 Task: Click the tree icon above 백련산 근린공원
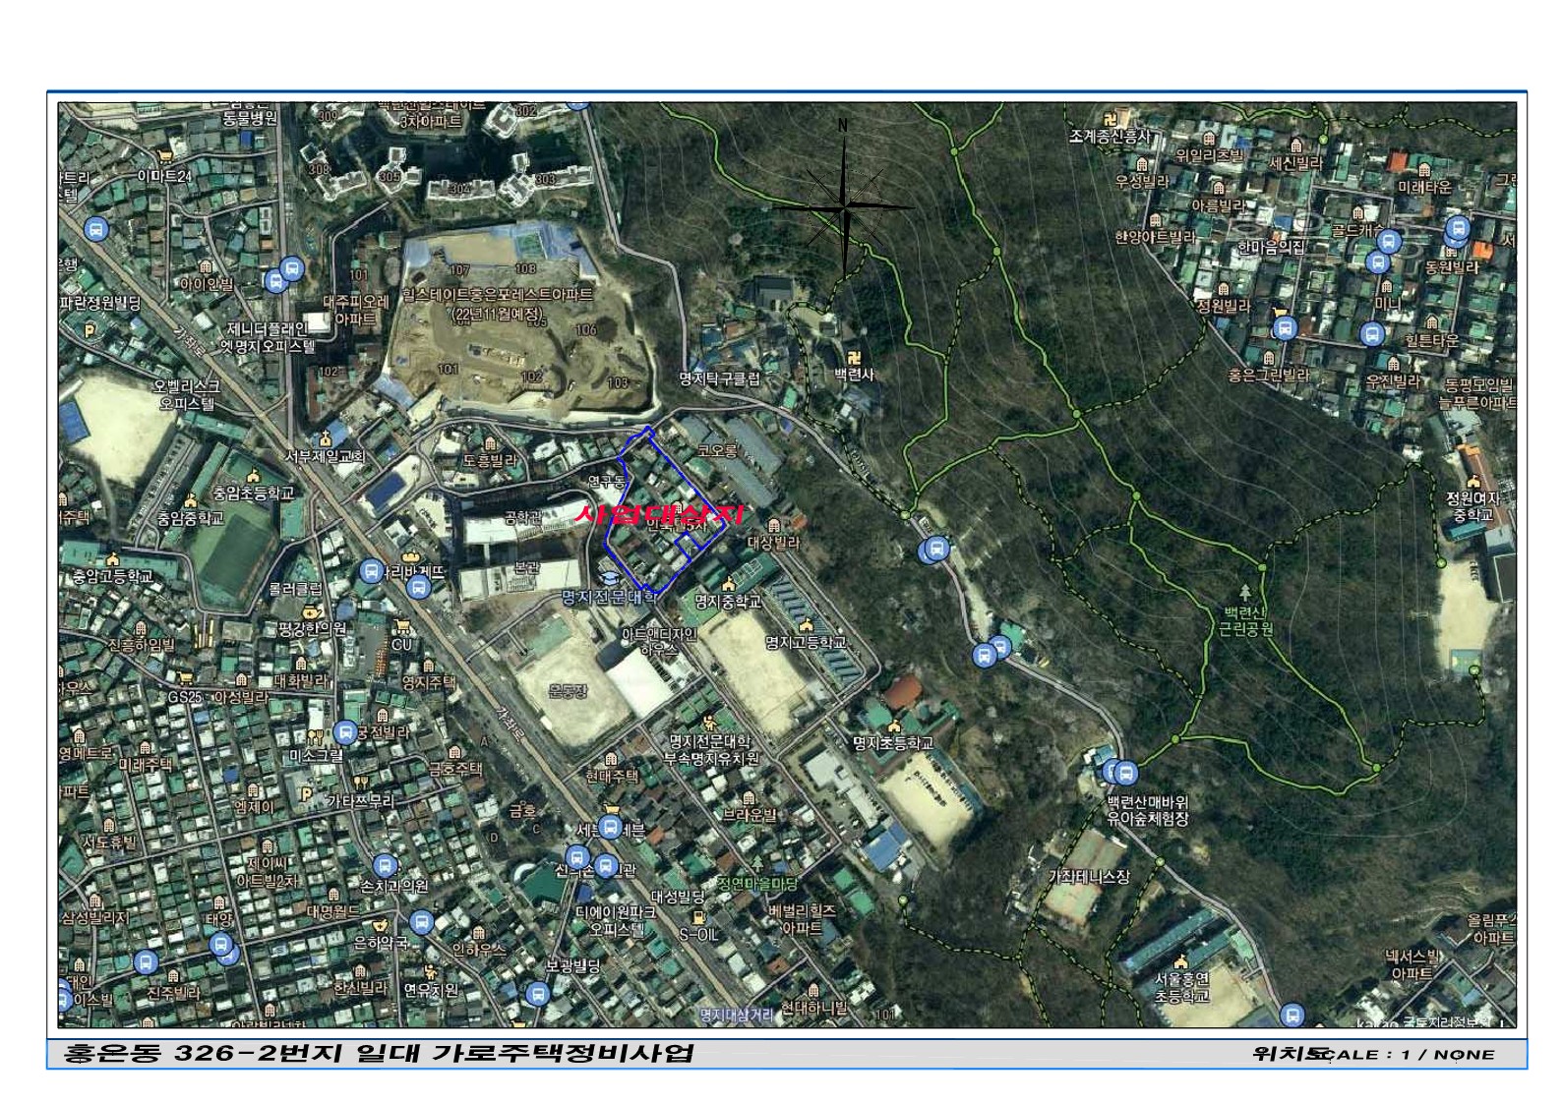[1245, 593]
